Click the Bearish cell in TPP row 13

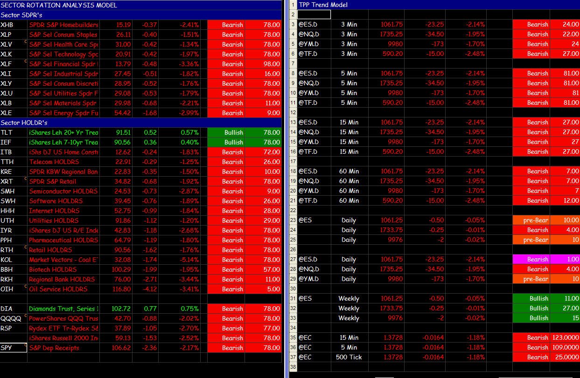531,122
